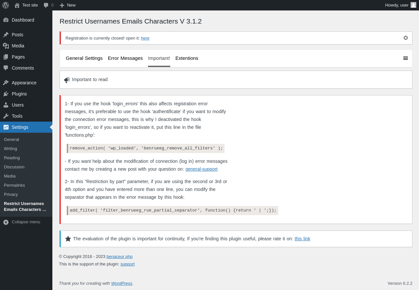This screenshot has width=419, height=290.
Task: Click the Appearance paintbrush icon
Action: pos(6,83)
